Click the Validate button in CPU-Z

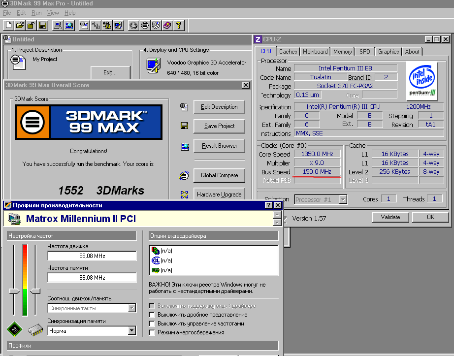click(390, 217)
